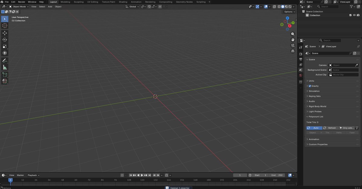Switch to the Shading workspace tab

[123, 2]
